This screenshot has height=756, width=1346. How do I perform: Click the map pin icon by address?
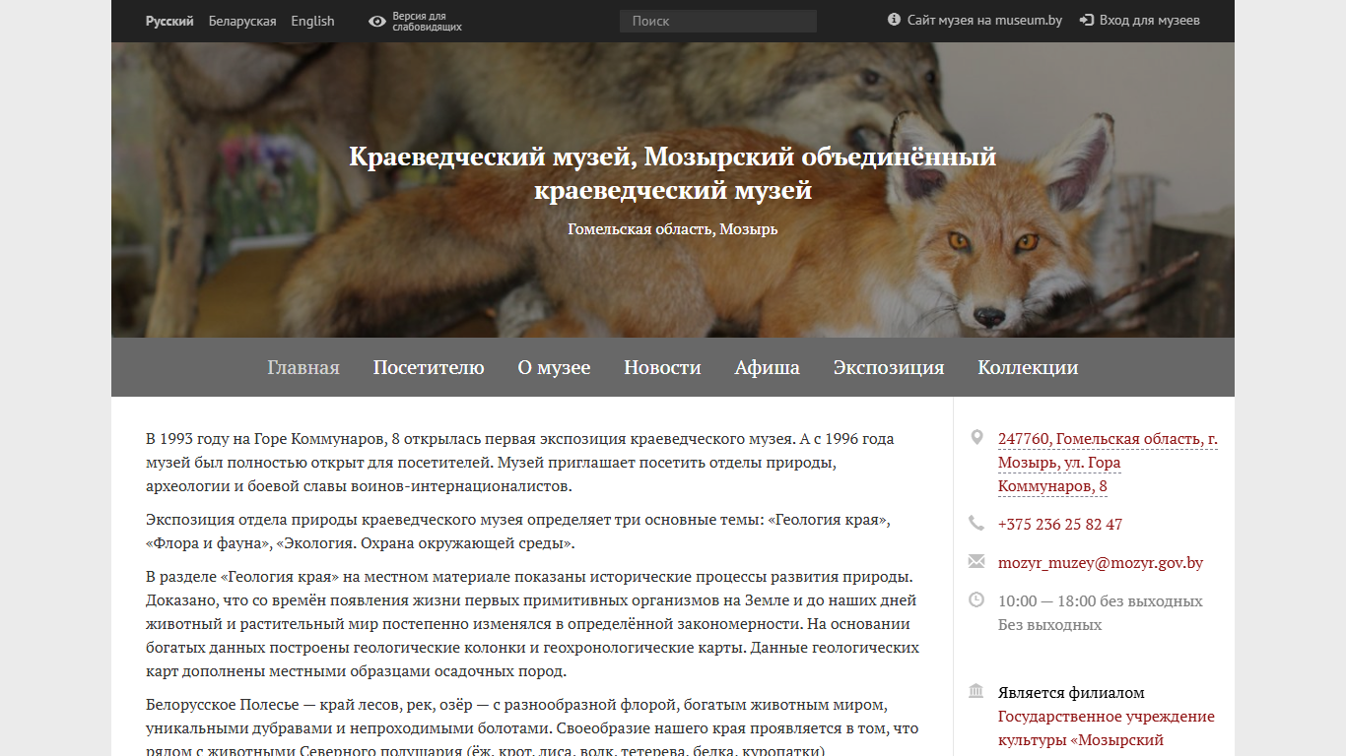click(x=976, y=438)
